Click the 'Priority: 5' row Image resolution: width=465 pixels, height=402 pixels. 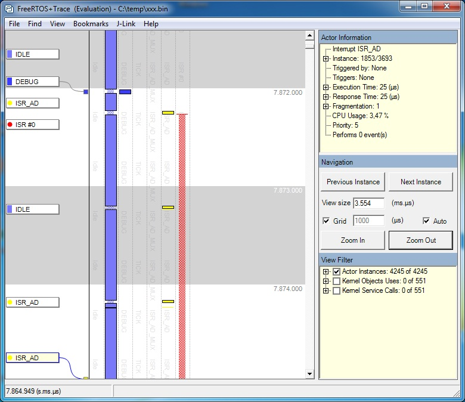click(x=345, y=125)
